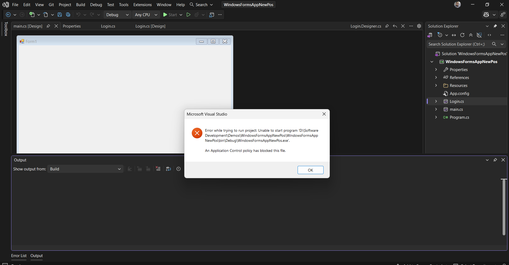
Task: Click the Start debugging button
Action: (170, 15)
